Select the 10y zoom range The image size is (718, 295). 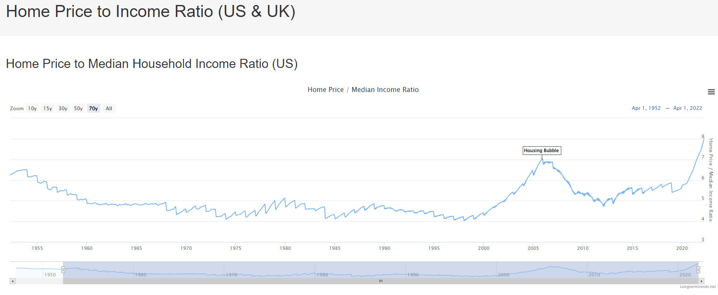coord(32,109)
